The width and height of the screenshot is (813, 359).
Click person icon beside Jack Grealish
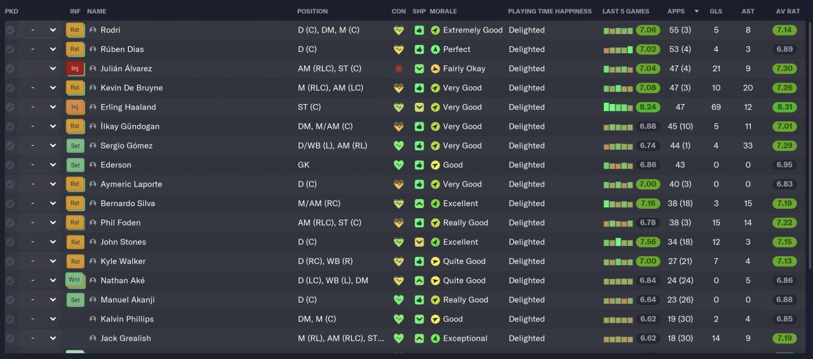(93, 339)
